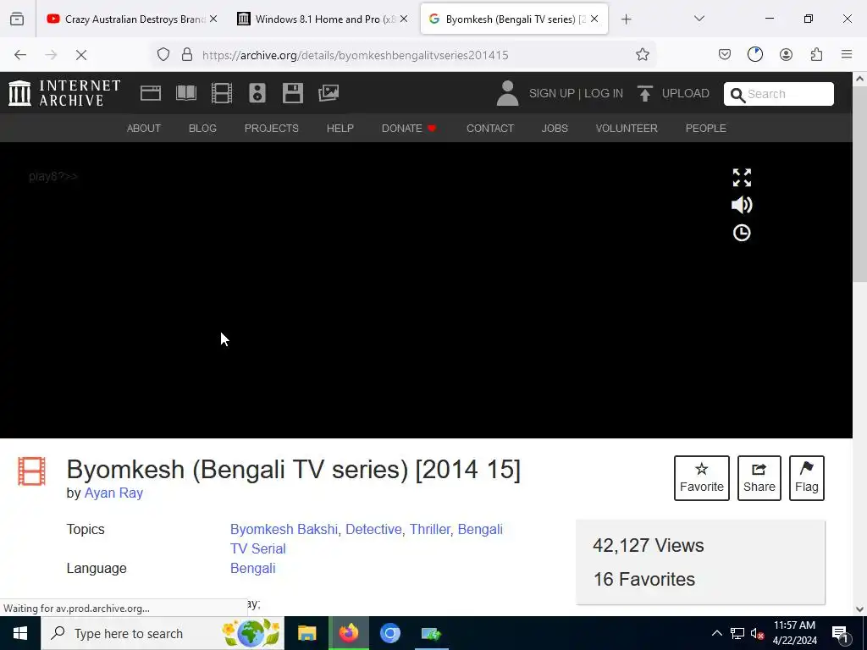Mute the video player volume
867x650 pixels.
(x=742, y=205)
